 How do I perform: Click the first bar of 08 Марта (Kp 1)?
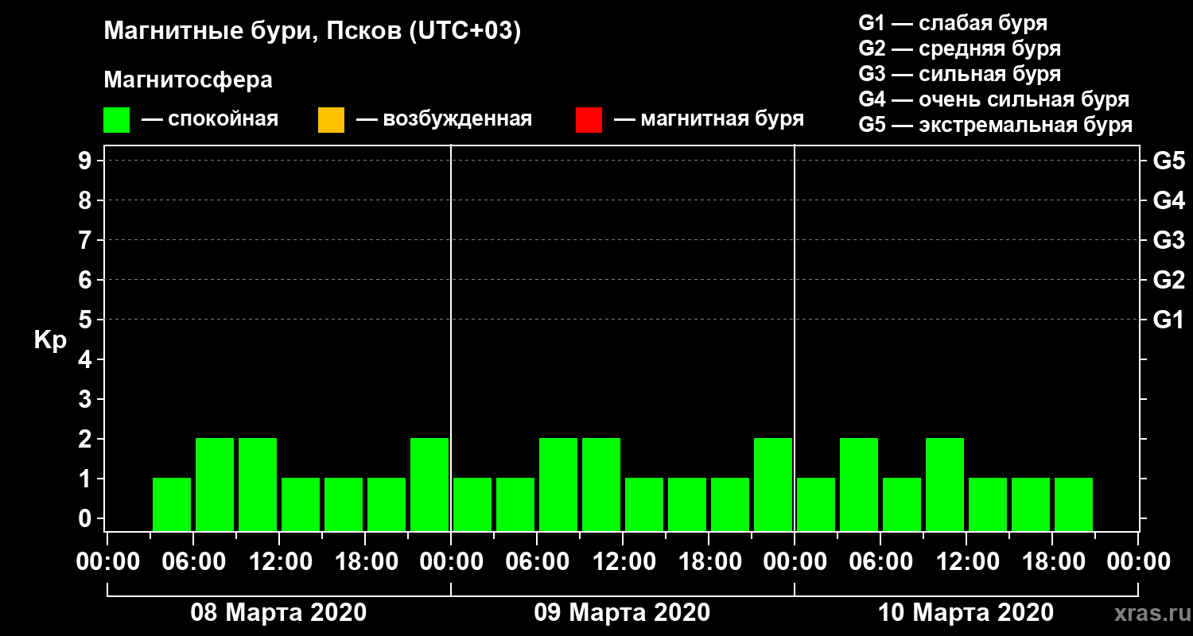click(172, 504)
